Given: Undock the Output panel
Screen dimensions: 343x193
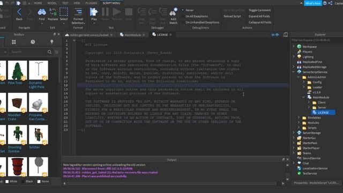Looking at the screenshot, I should [284, 160].
